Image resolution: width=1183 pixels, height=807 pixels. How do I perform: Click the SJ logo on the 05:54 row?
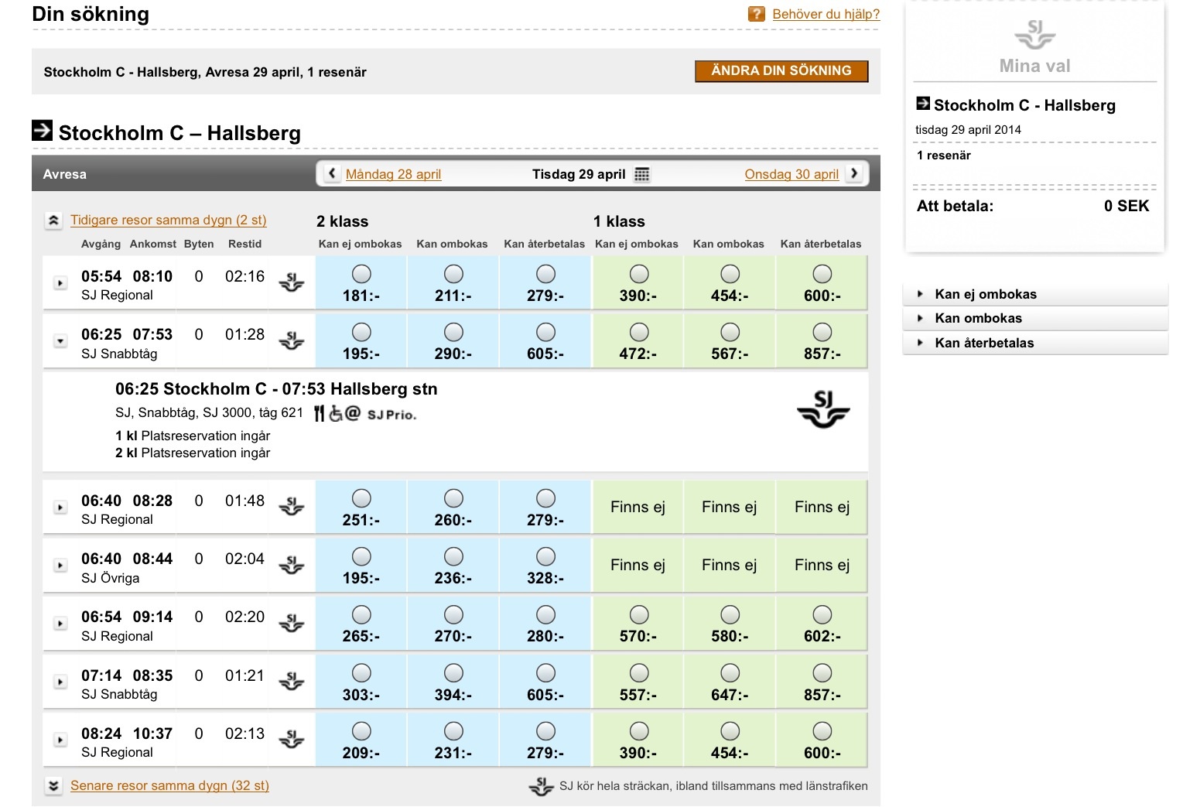[291, 282]
